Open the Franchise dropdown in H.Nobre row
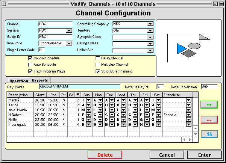 188,115
